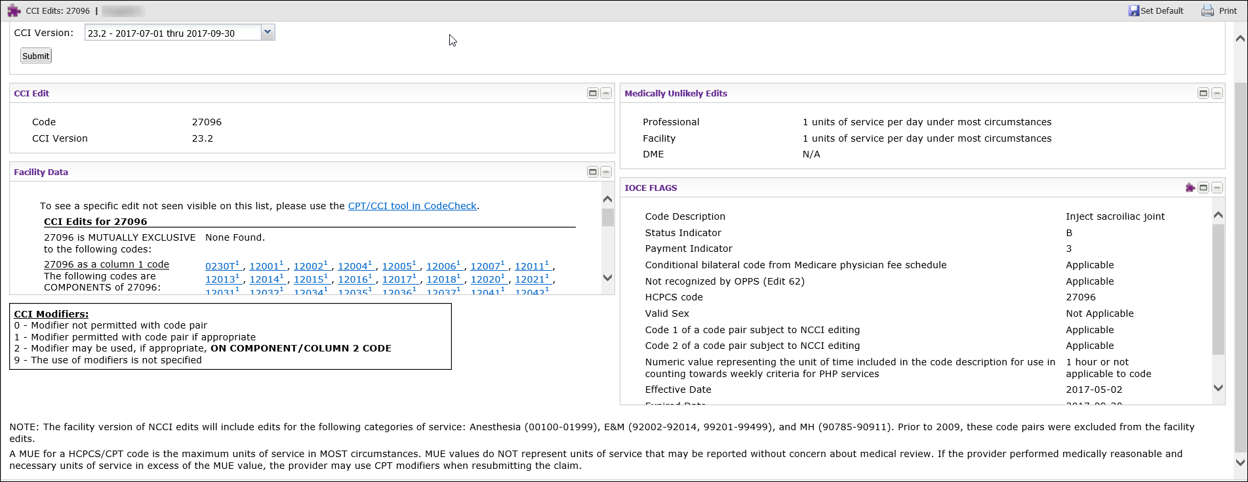The width and height of the screenshot is (1248, 482).
Task: Open the CPT/CCI tool in CodeCheck link
Action: (x=412, y=206)
